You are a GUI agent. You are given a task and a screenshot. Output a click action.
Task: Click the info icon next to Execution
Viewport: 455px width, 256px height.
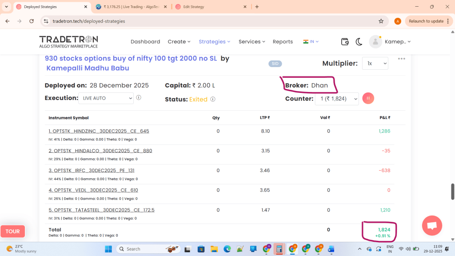(x=139, y=98)
